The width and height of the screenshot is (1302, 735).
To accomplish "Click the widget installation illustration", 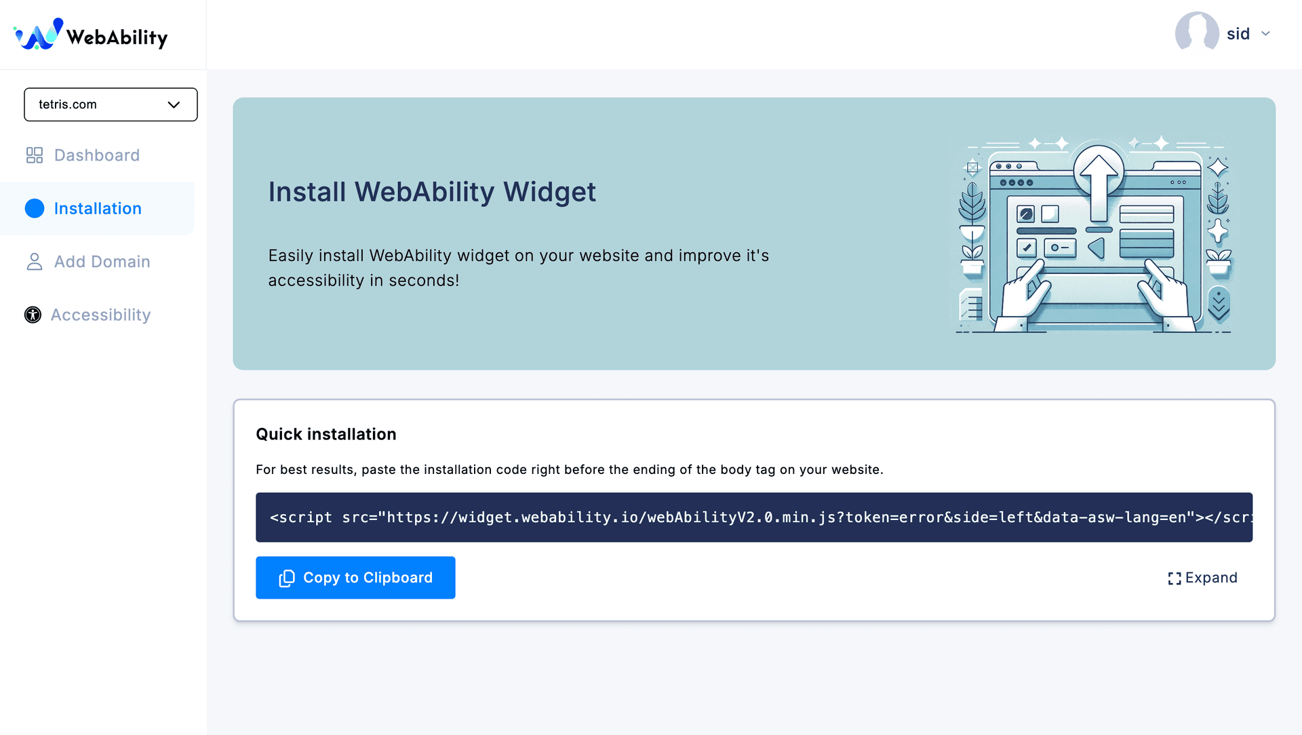I will click(1094, 234).
